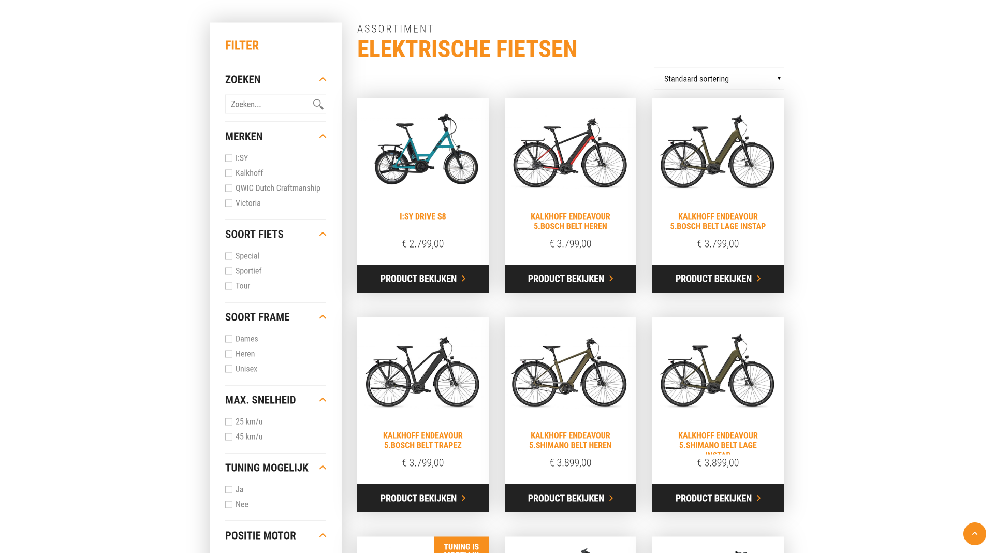Screen dimensions: 994x553
Task: Select the Sportief bike type checkbox
Action: tap(229, 271)
